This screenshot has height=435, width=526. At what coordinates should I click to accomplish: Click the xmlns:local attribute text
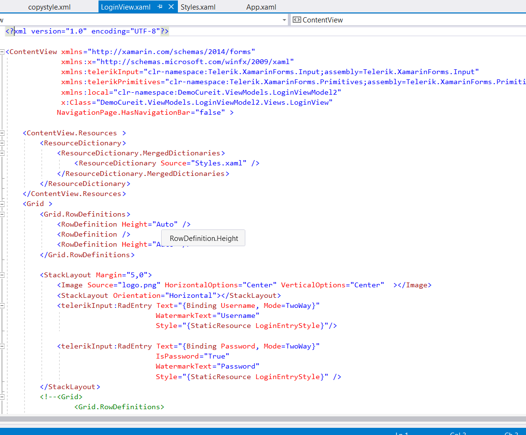point(201,92)
